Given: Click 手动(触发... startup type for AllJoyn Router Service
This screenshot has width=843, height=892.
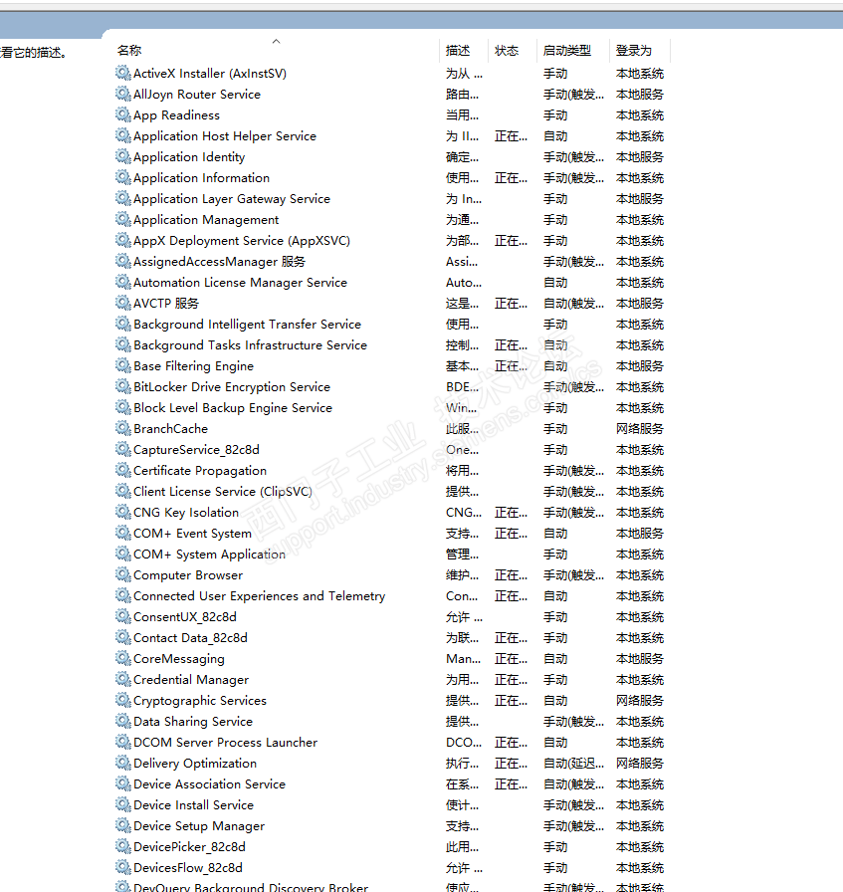Looking at the screenshot, I should coord(573,94).
